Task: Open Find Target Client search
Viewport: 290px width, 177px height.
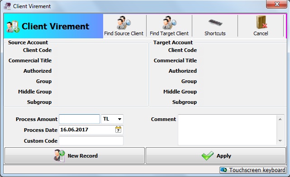Action: pos(169,26)
